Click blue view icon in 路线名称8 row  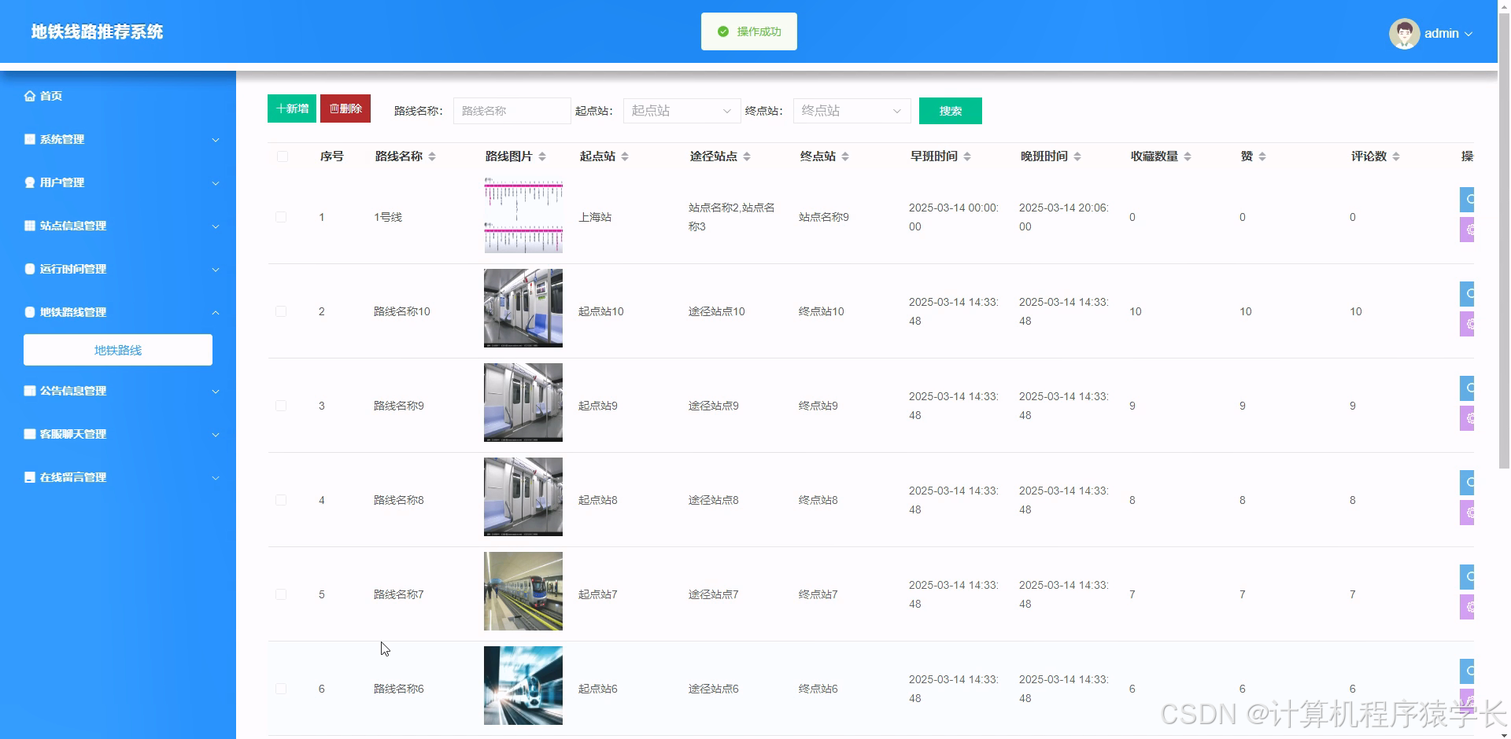[1467, 483]
